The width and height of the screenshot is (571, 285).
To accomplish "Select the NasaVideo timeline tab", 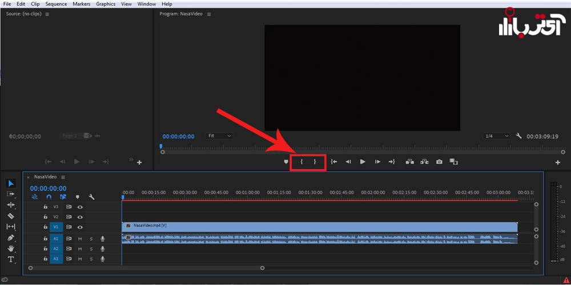I will 45,177.
